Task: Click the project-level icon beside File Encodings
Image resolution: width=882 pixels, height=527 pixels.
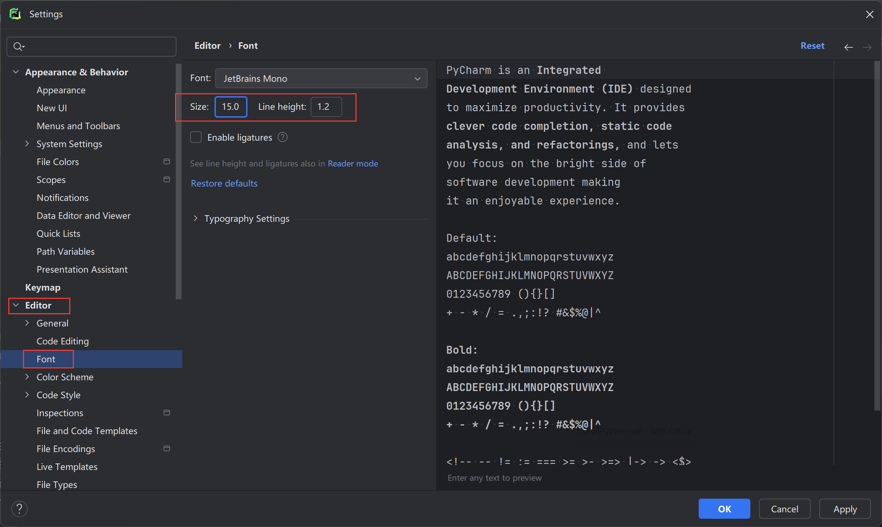Action: click(x=167, y=449)
